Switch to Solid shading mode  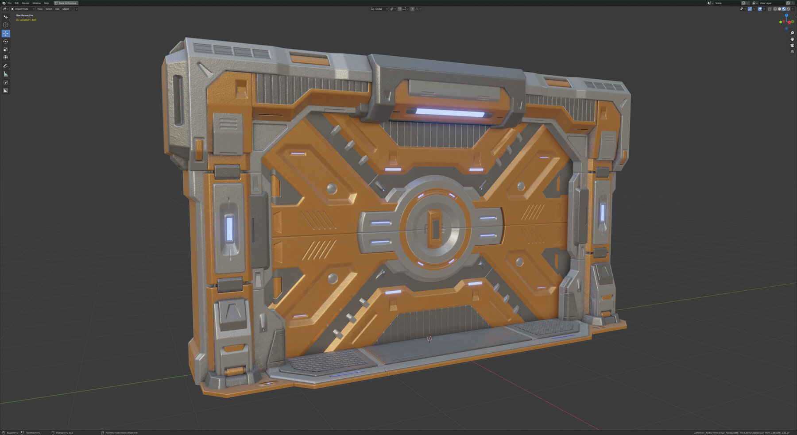[x=780, y=9]
